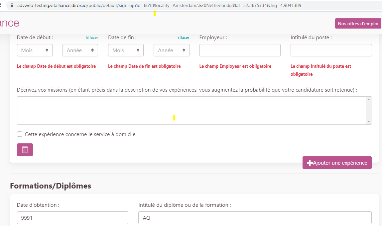Click the diploma title field containing AQ
Viewport: 382px width, 226px height.
coord(255,218)
